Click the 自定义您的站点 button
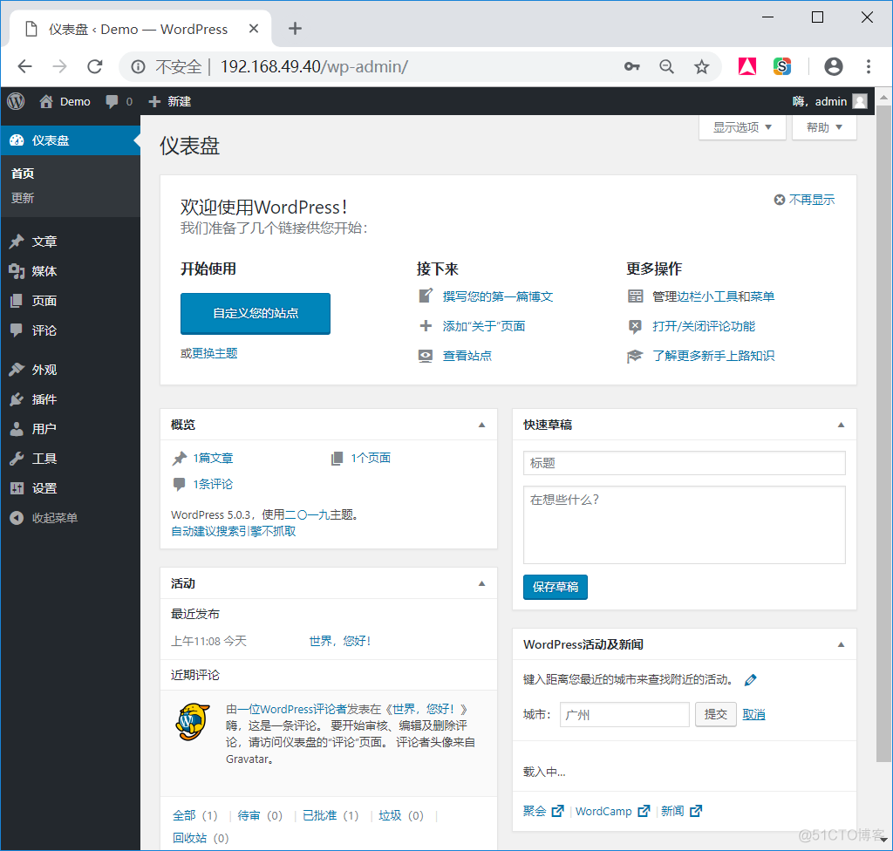The image size is (893, 851). click(x=256, y=313)
